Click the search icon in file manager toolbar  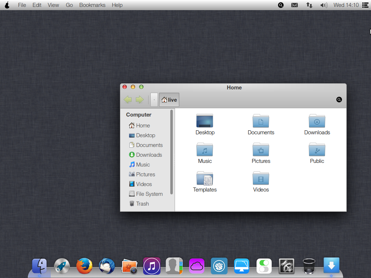coord(339,100)
